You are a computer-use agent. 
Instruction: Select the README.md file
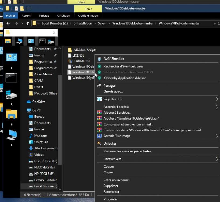click(x=81, y=61)
